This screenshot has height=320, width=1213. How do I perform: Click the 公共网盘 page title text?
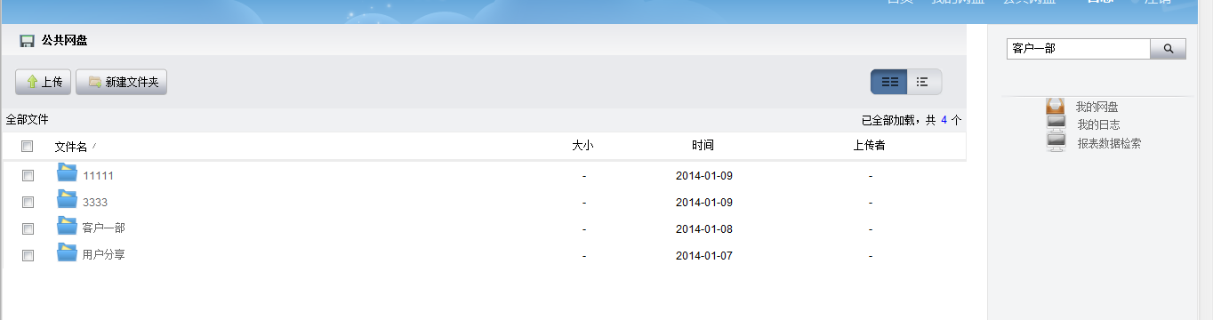[x=64, y=41]
